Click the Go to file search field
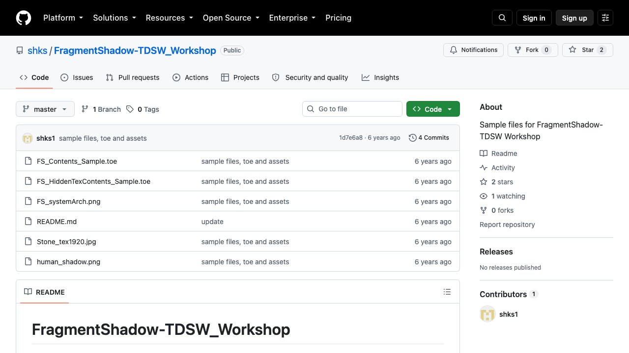 [x=352, y=109]
